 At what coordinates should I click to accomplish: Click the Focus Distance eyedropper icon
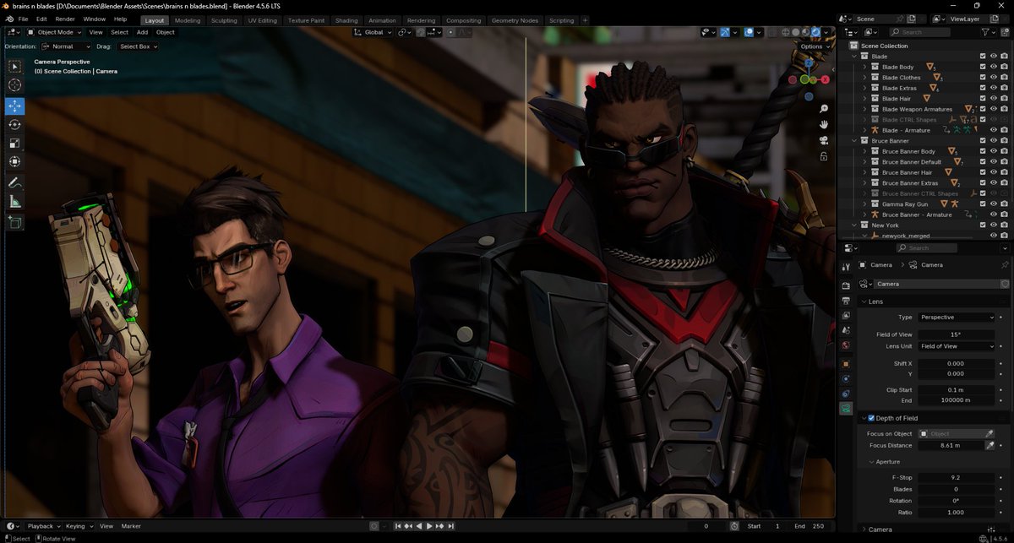pos(989,445)
